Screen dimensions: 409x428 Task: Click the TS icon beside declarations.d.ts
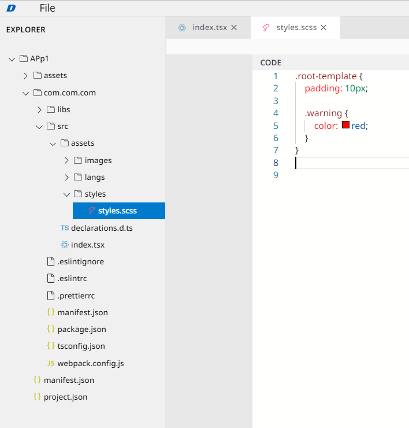(65, 228)
